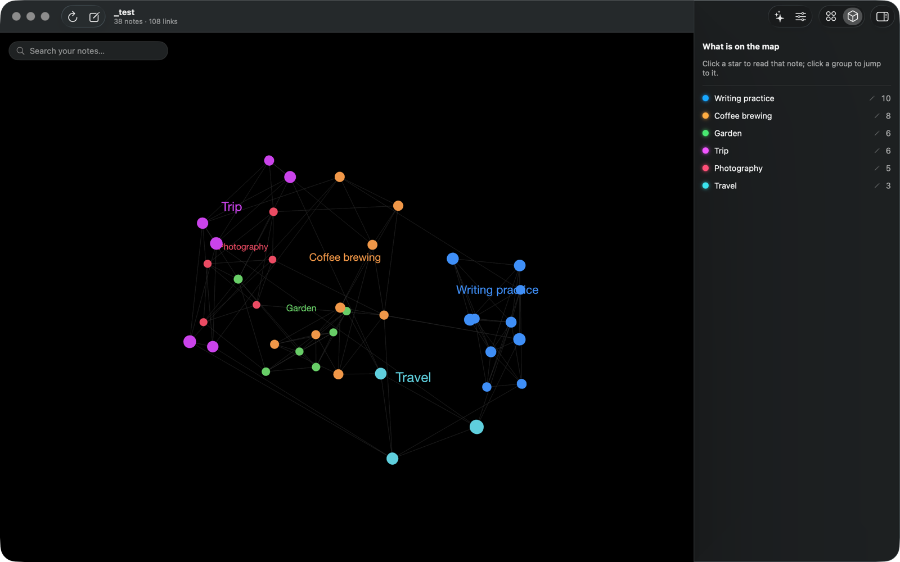Choose Photography in the sidebar group list
Image resolution: width=900 pixels, height=562 pixels.
[796, 168]
